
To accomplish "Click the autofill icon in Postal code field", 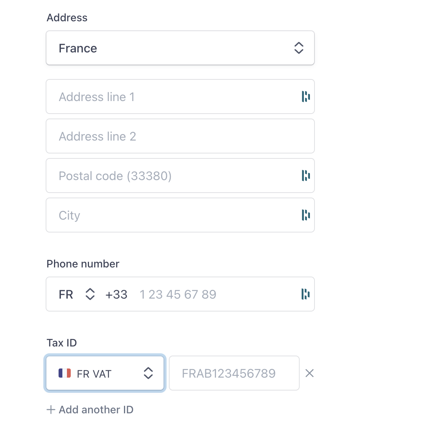I will pyautogui.click(x=306, y=176).
